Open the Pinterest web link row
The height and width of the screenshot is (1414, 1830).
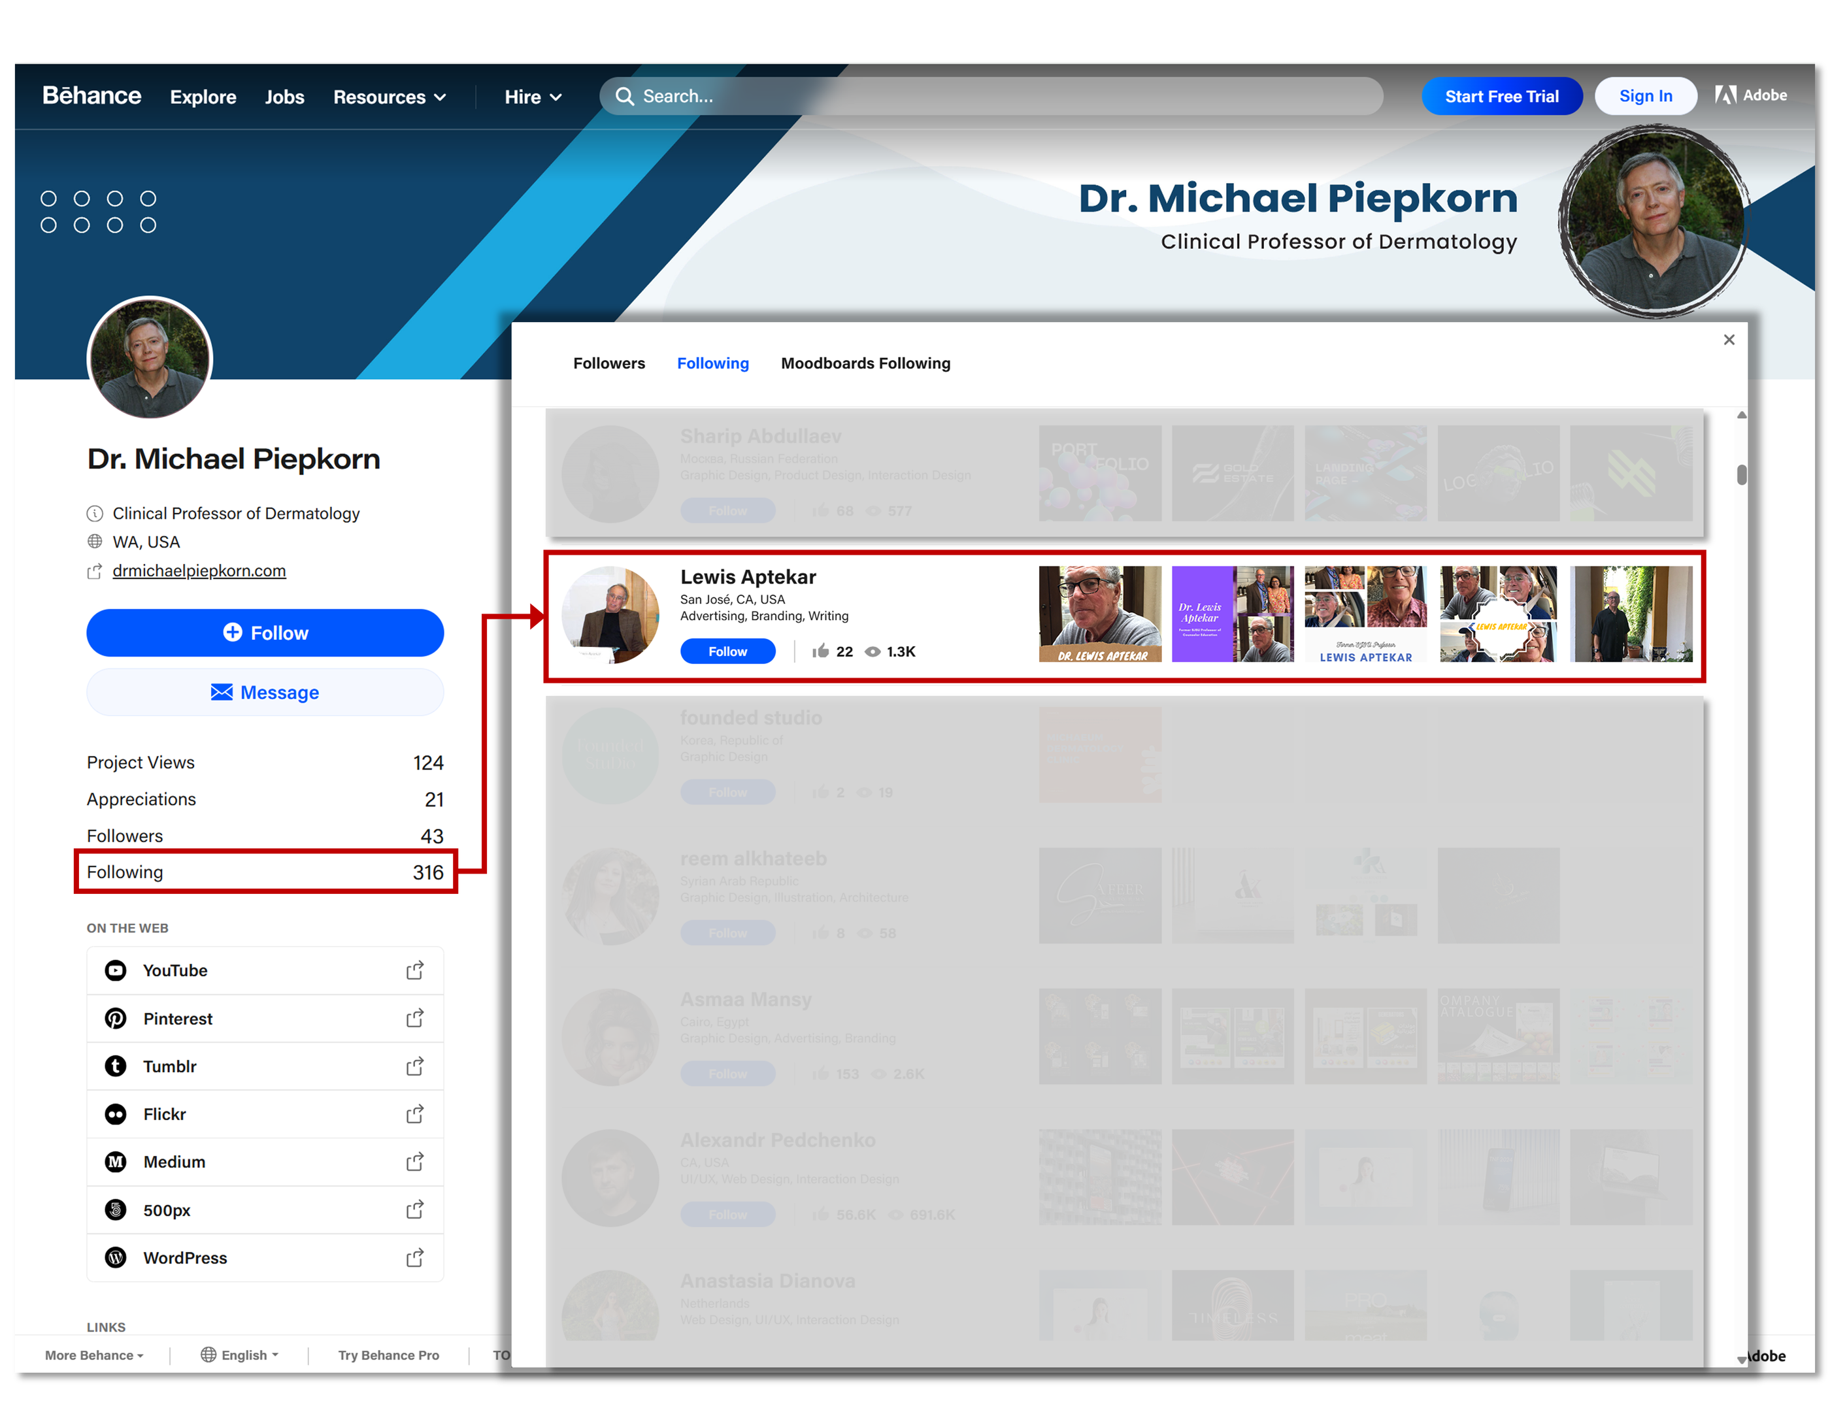point(265,1018)
